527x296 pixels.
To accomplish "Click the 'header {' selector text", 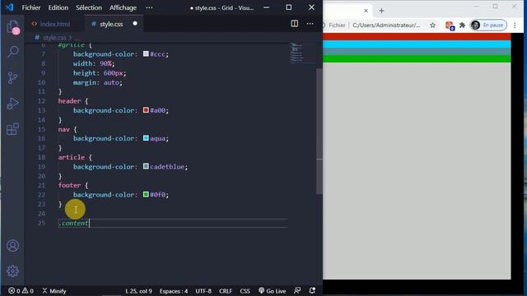I will tap(73, 101).
